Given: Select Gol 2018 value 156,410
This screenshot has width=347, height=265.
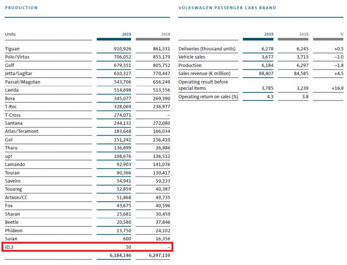Looking at the screenshot, I should click(161, 140).
